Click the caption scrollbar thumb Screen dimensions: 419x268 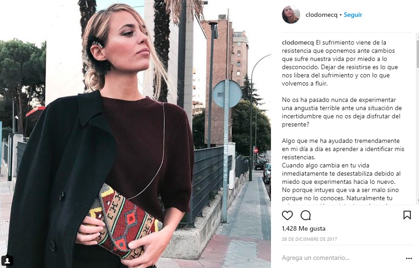click(418, 54)
